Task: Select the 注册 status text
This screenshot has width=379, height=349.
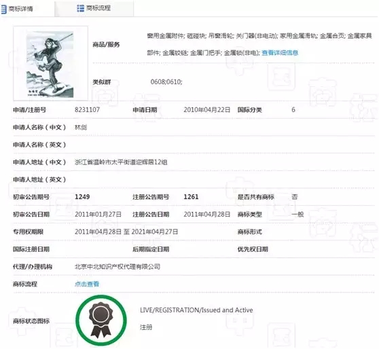Action: [146, 327]
